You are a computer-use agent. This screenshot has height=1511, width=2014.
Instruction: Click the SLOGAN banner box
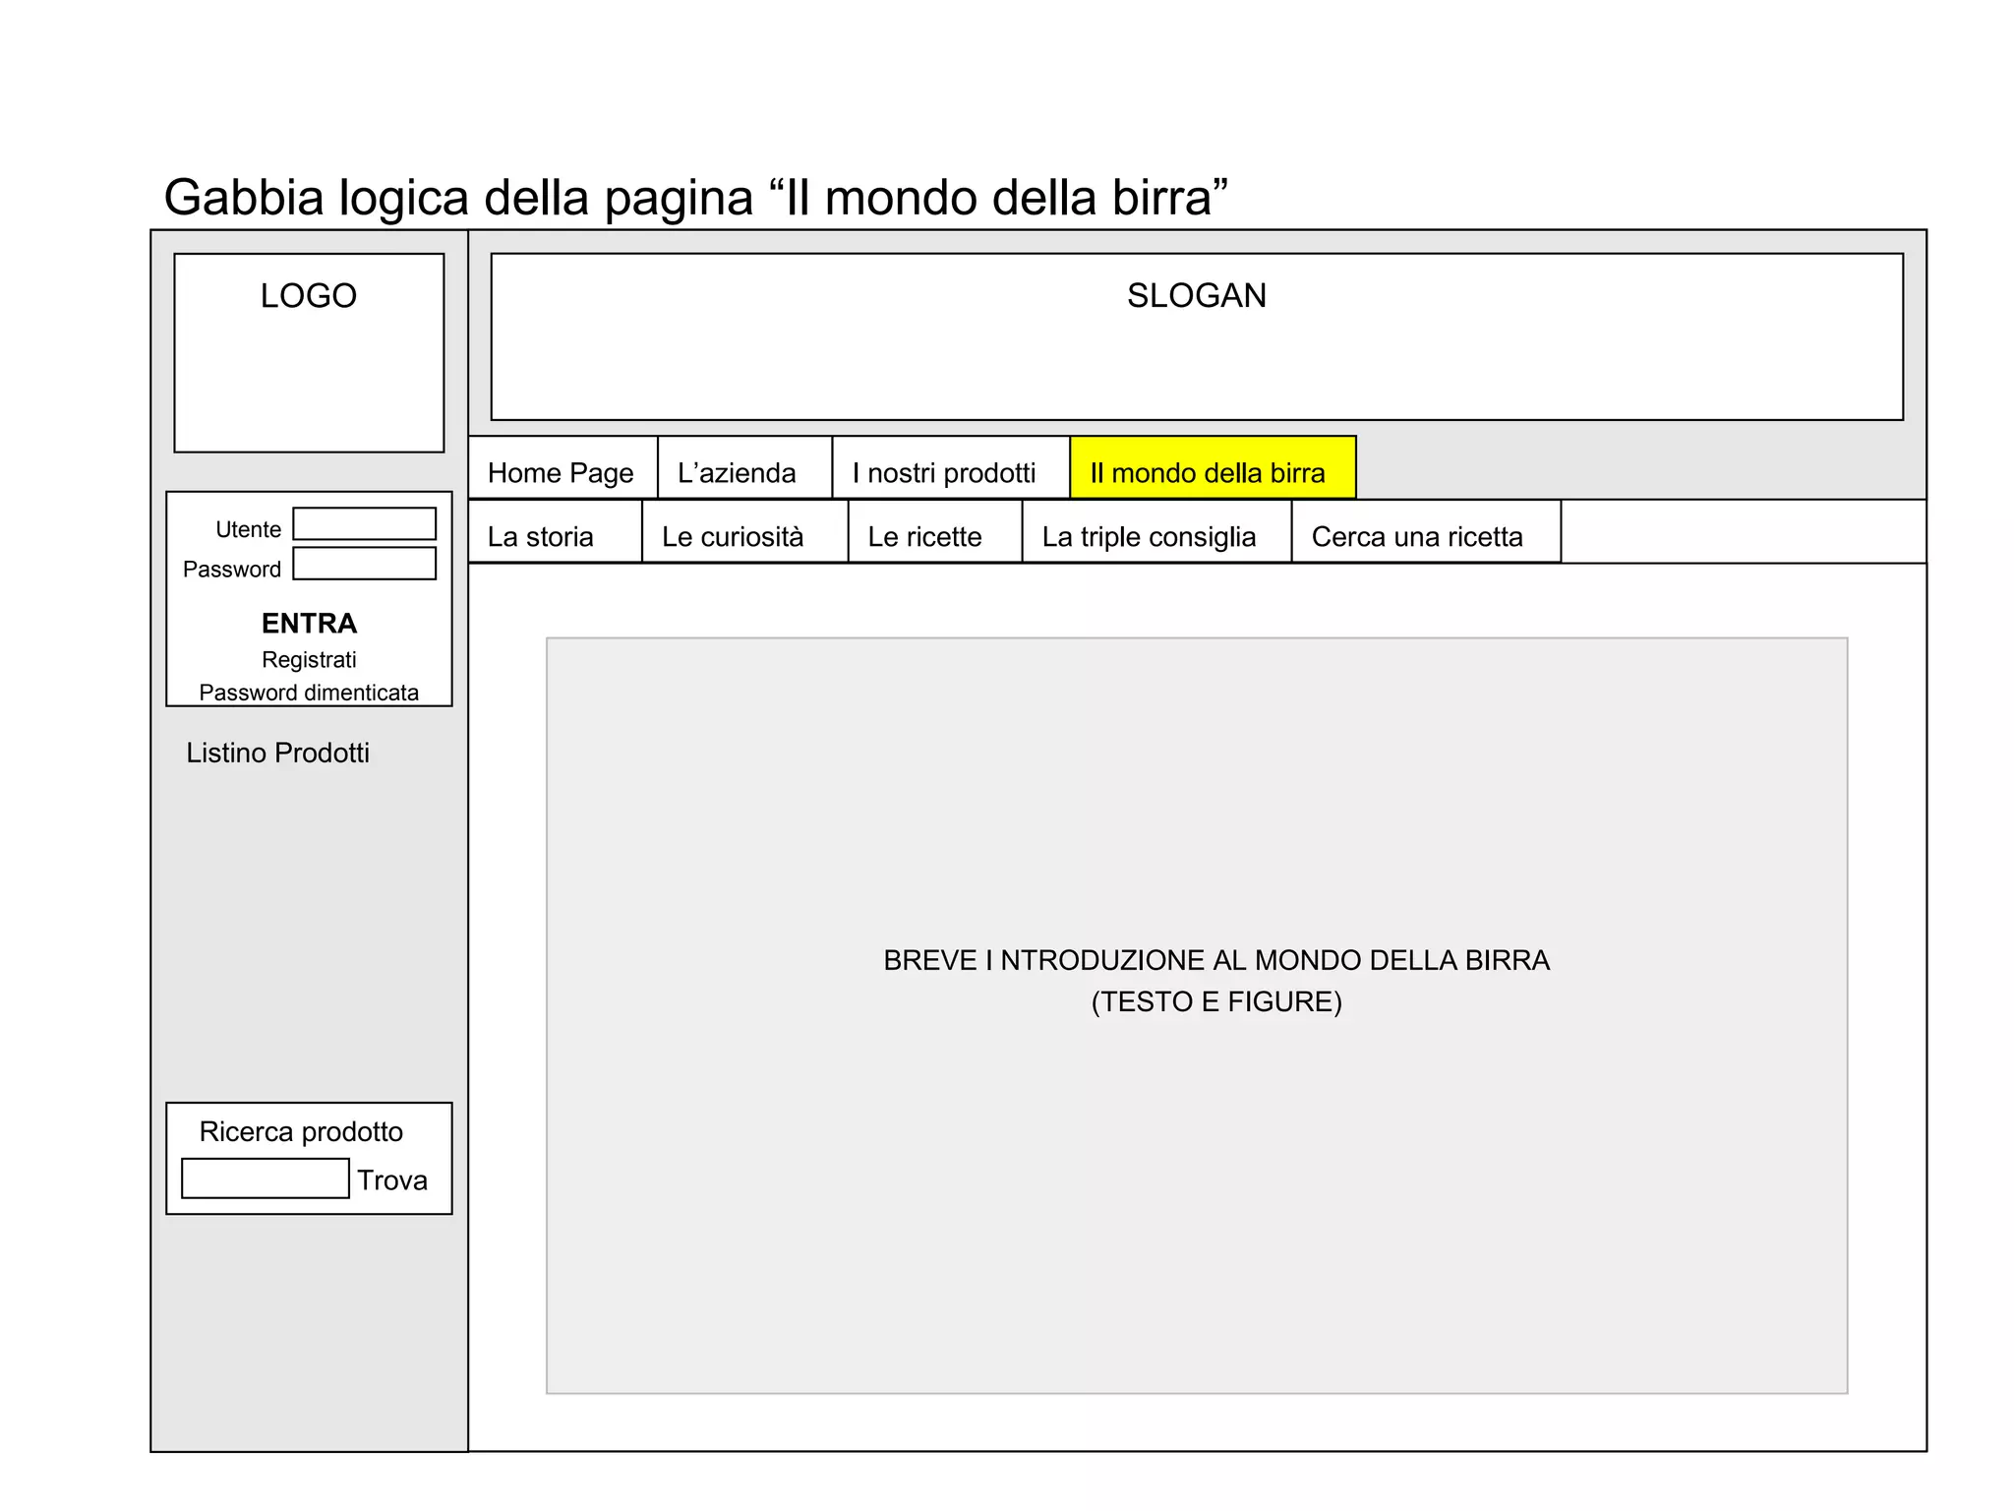[x=1197, y=336]
